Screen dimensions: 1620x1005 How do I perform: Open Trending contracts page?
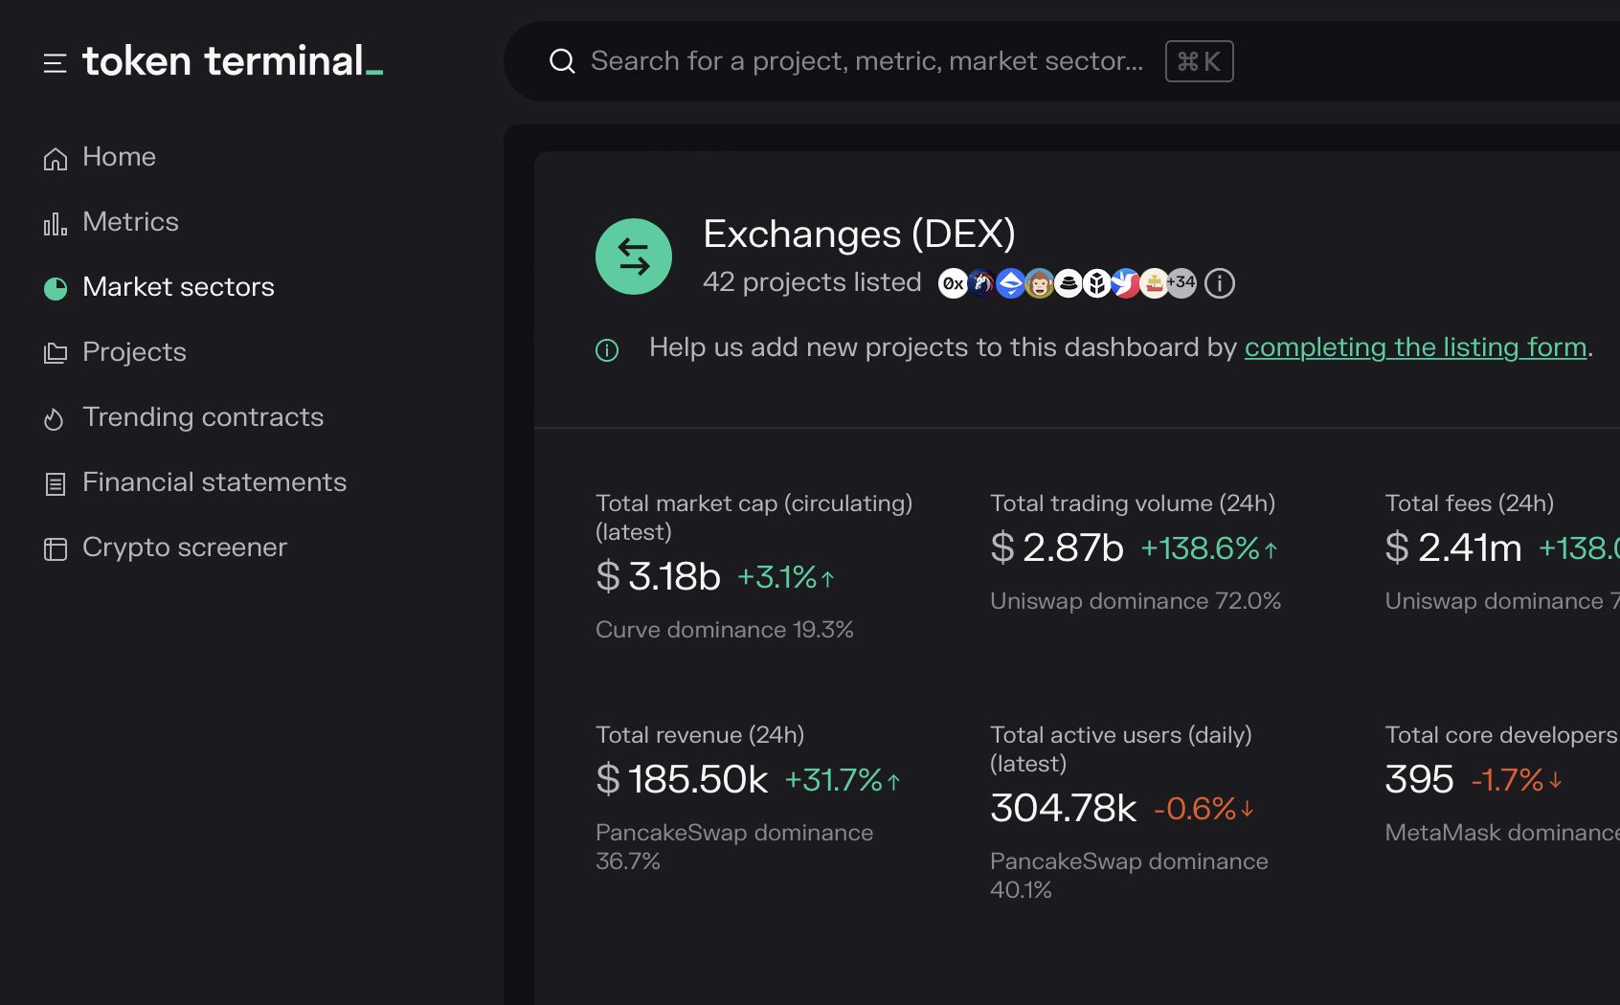tap(203, 417)
